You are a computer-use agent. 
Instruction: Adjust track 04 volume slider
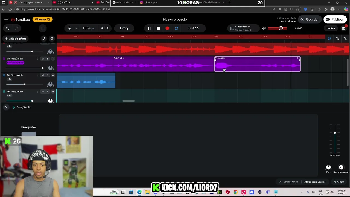pos(25,68)
